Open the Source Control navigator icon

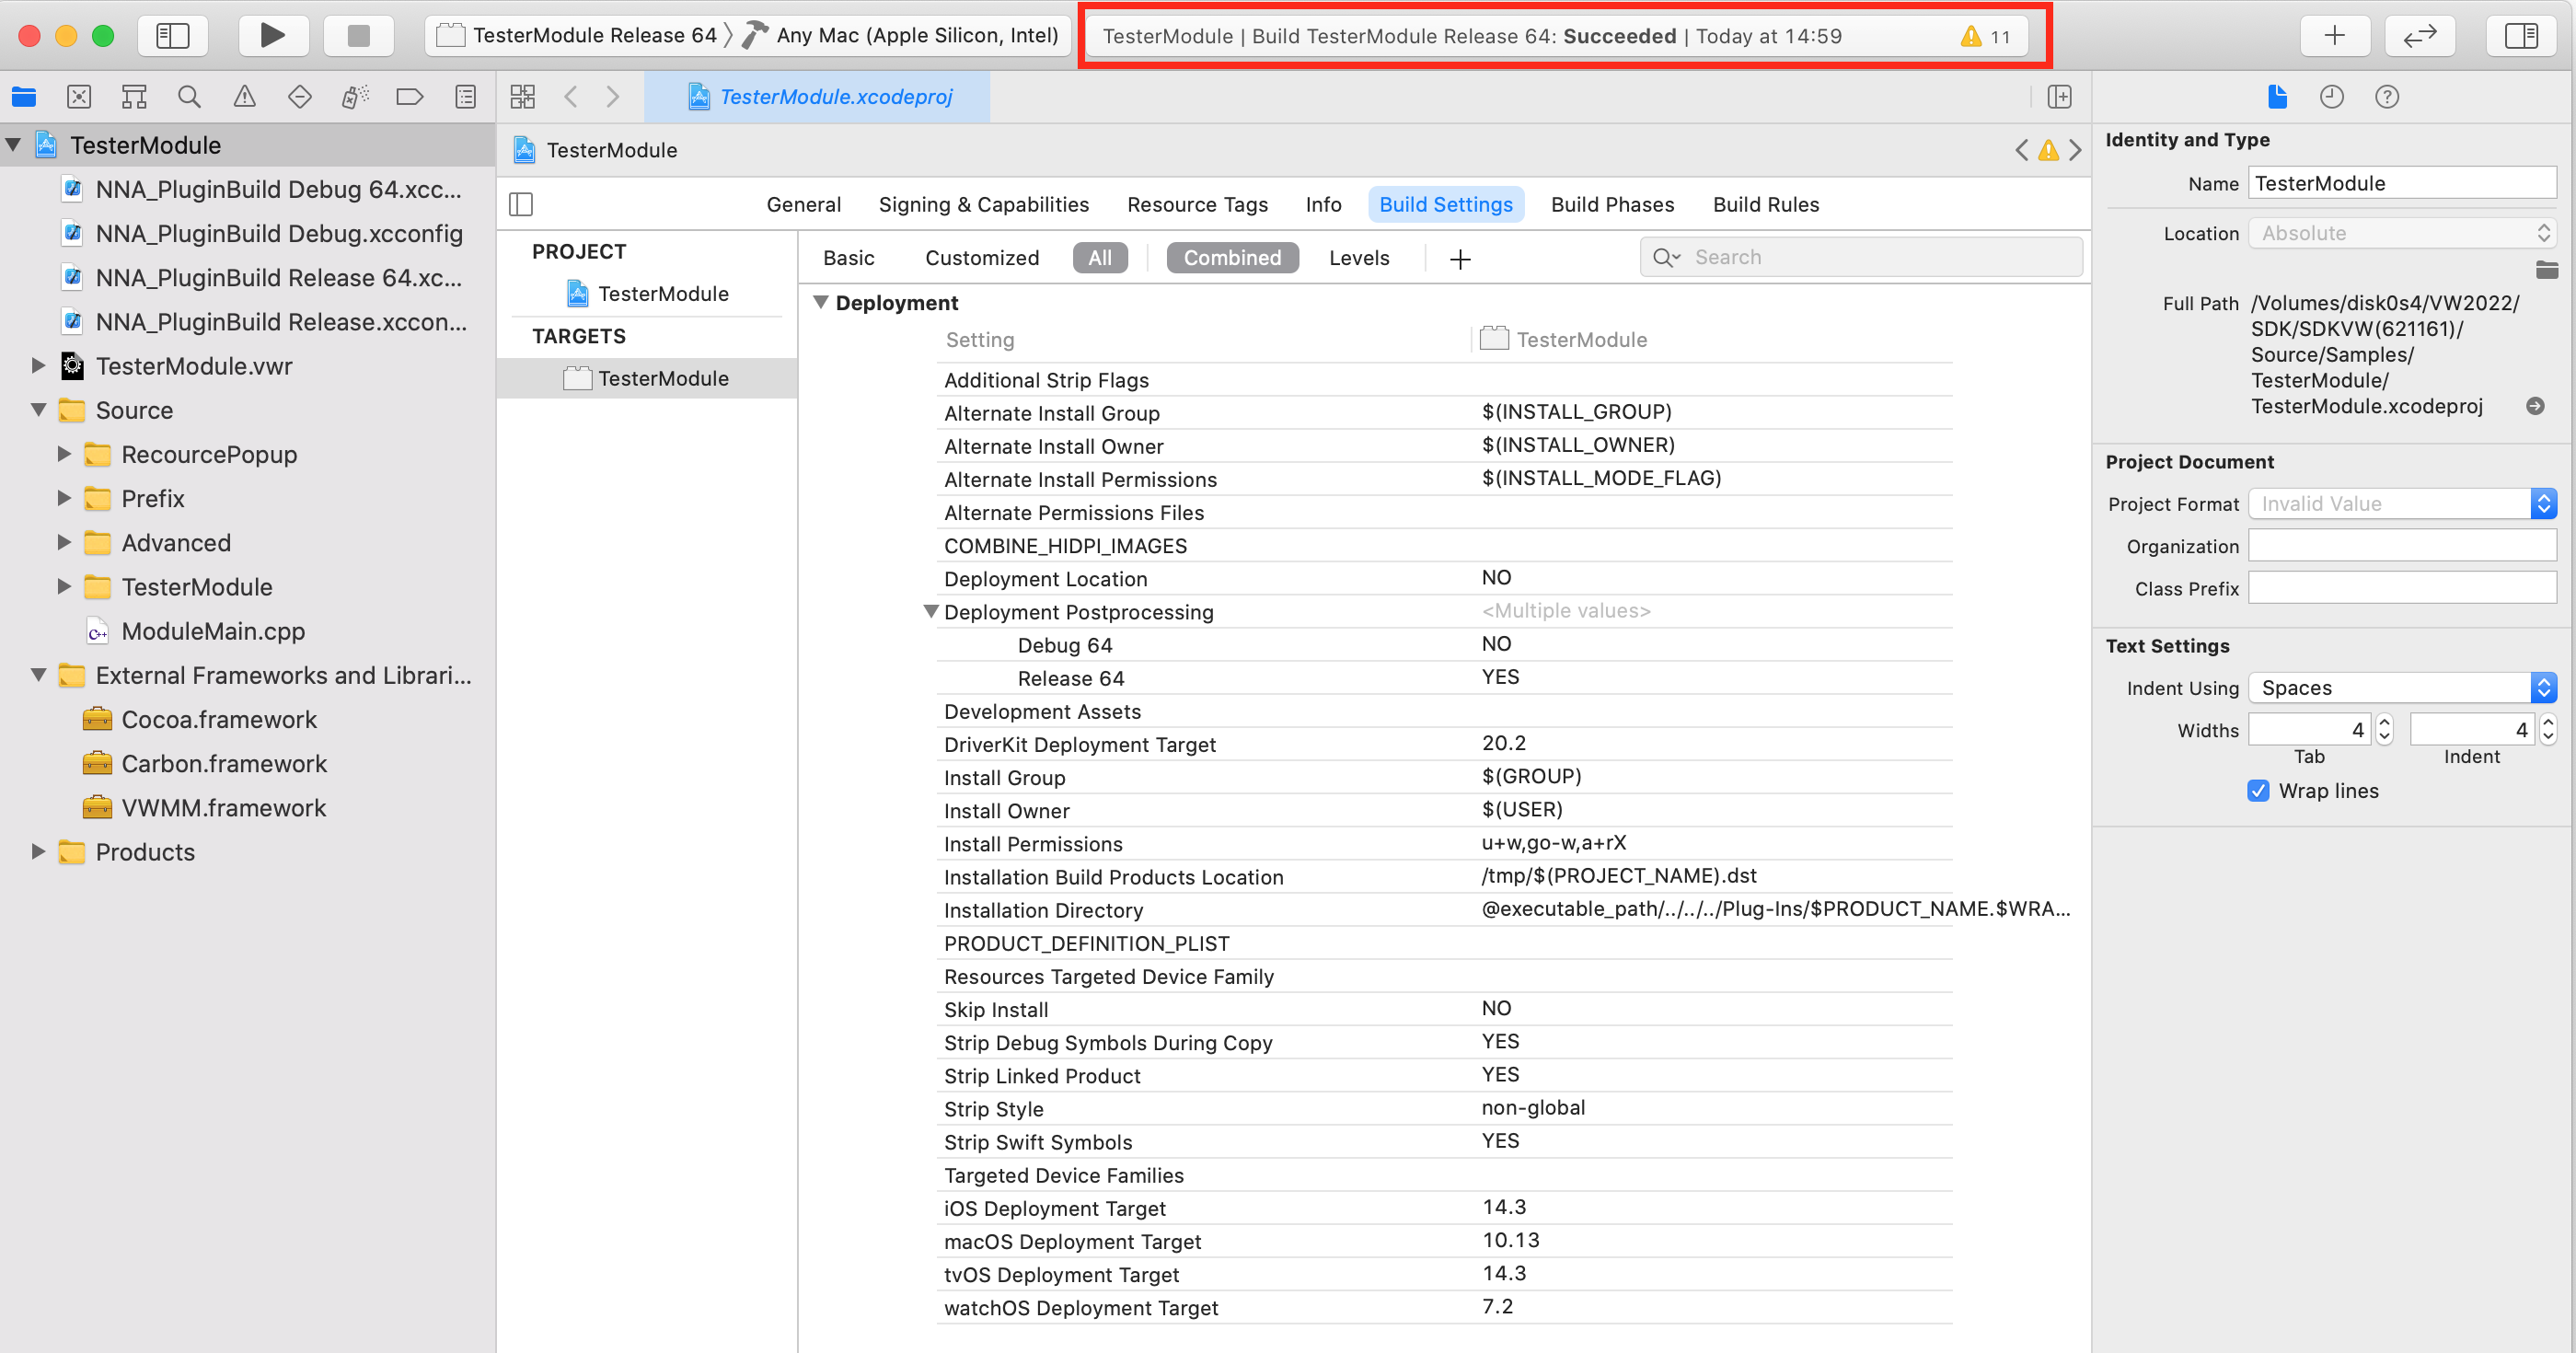tap(79, 97)
